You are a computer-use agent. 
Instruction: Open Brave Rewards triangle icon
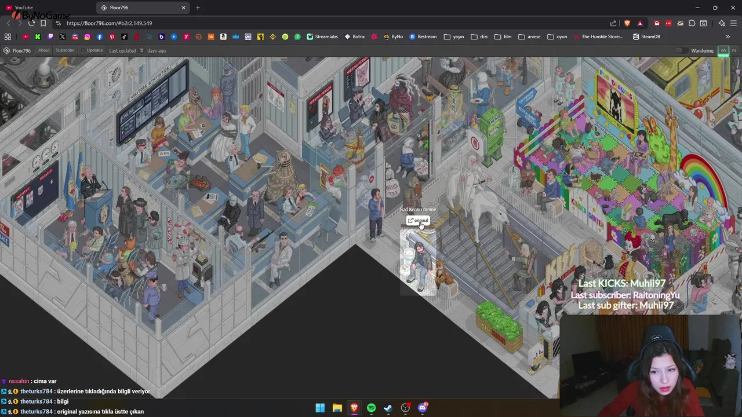[x=640, y=23]
